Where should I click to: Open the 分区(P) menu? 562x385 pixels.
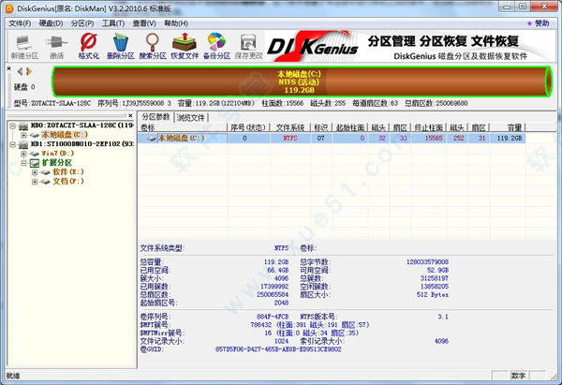pyautogui.click(x=82, y=23)
